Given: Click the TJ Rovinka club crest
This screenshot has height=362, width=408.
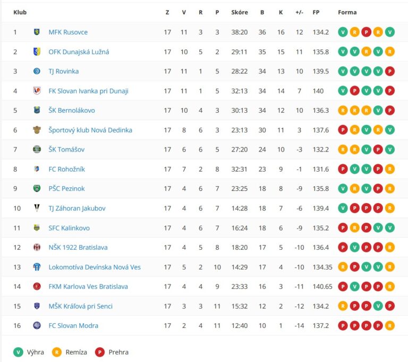Looking at the screenshot, I should [37, 71].
